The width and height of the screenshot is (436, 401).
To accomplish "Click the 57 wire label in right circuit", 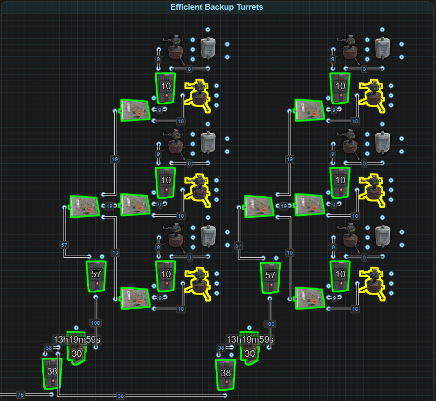I will [239, 246].
